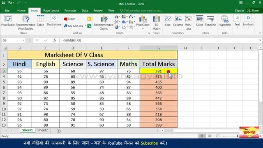The image size is (263, 148).
Task: Open Recommended PivotTables
Action: tap(25, 23)
